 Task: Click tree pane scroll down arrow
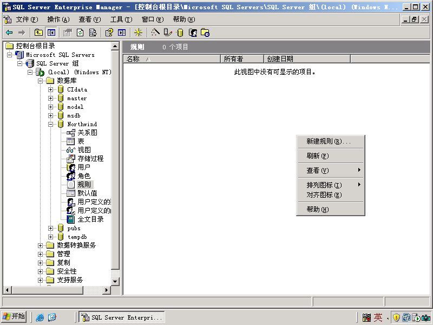pos(115,282)
